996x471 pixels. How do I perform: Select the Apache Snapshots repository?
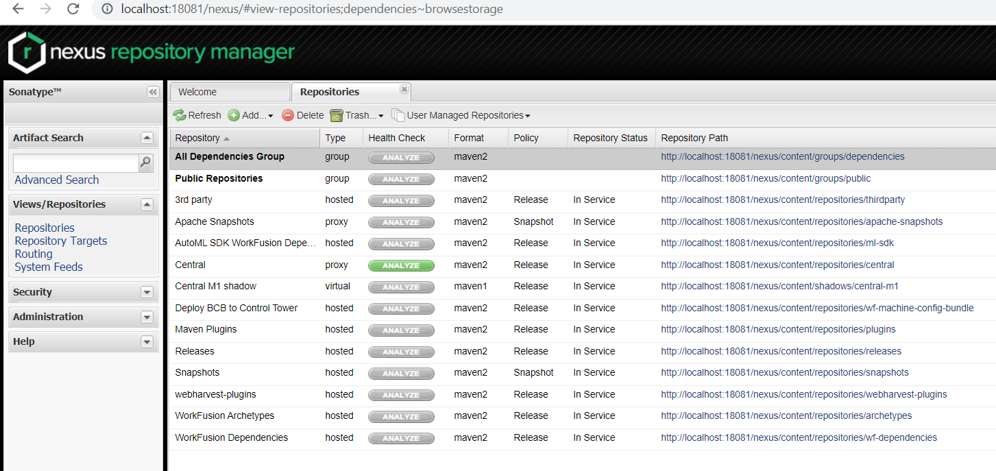tap(215, 221)
